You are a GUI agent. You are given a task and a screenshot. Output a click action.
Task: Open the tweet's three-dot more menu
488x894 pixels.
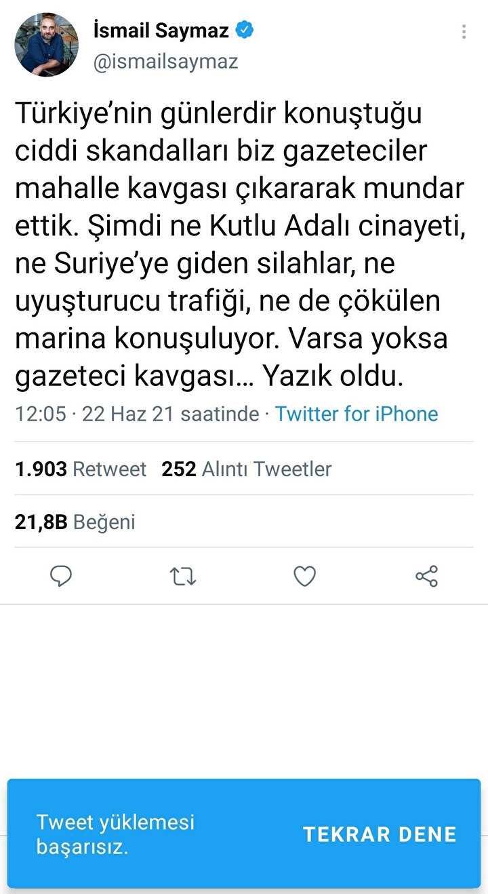pos(464,32)
